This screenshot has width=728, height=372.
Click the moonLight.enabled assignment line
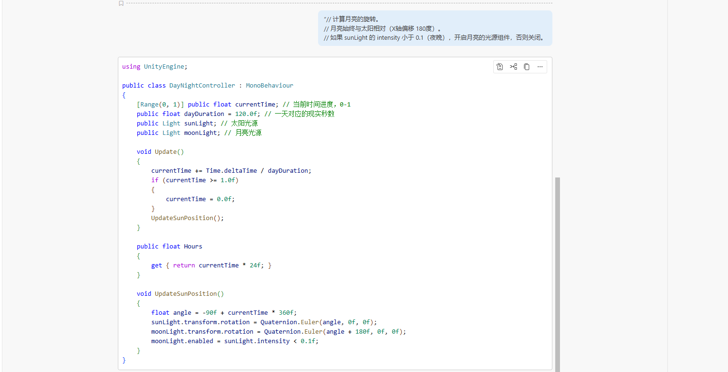point(234,341)
